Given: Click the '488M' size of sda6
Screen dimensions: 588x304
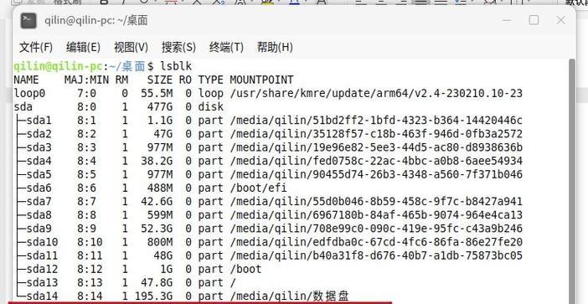Looking at the screenshot, I should coord(160,188).
